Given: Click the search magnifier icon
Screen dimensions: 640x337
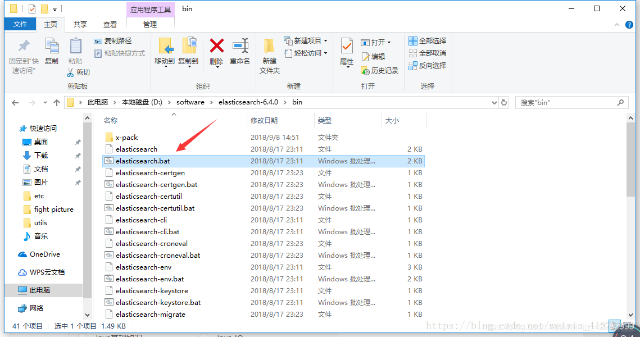Looking at the screenshot, I should pyautogui.click(x=621, y=102).
